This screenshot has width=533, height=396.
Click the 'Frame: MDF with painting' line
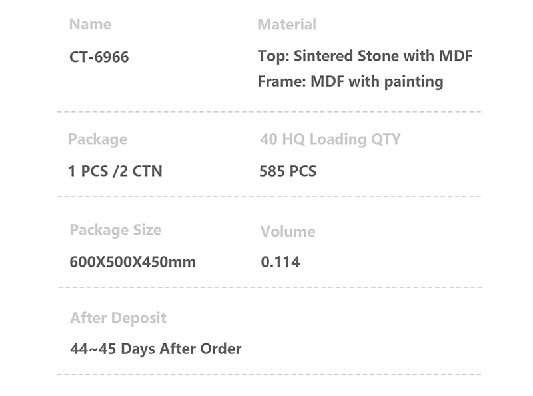(x=350, y=82)
